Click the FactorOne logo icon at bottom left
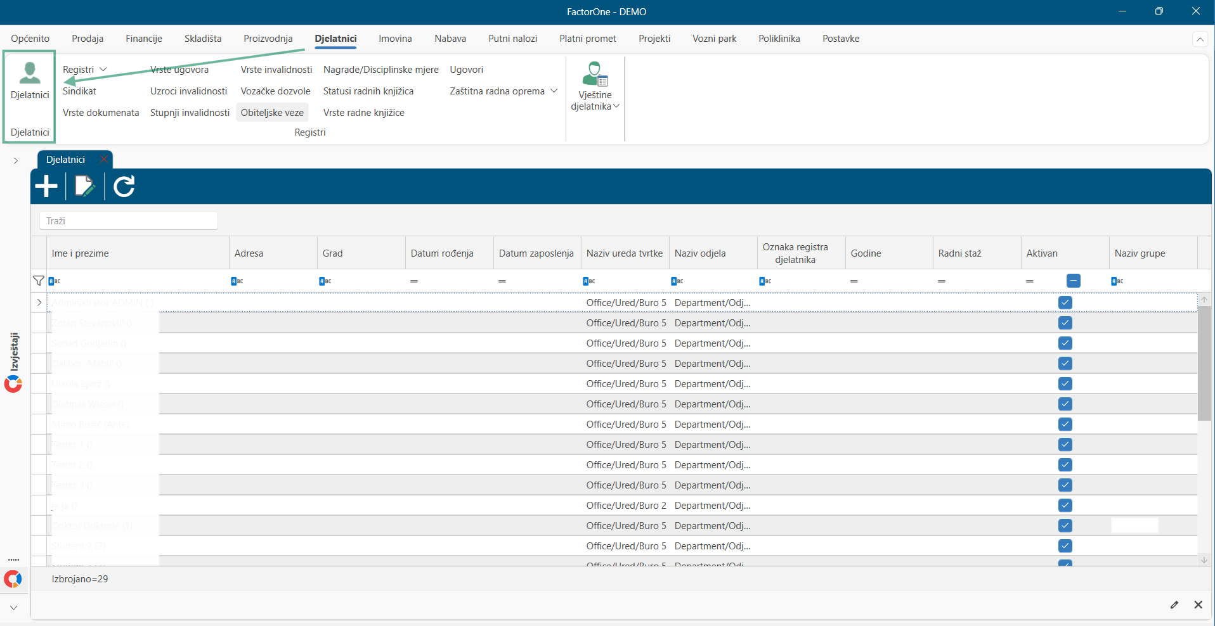The width and height of the screenshot is (1215, 626). [x=13, y=579]
